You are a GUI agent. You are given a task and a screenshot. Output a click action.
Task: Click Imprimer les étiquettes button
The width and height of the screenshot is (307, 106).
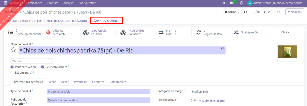(24, 21)
